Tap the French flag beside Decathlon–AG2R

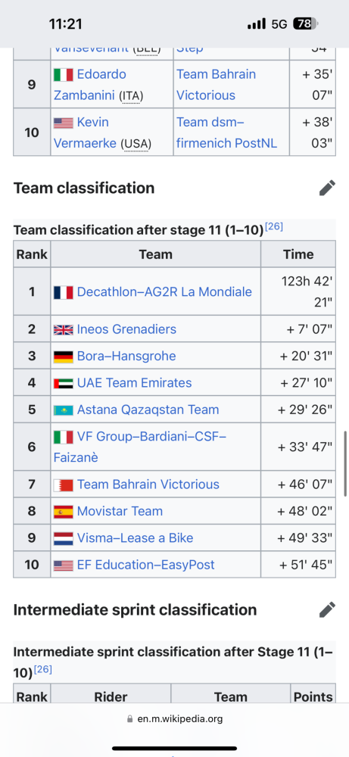click(64, 292)
